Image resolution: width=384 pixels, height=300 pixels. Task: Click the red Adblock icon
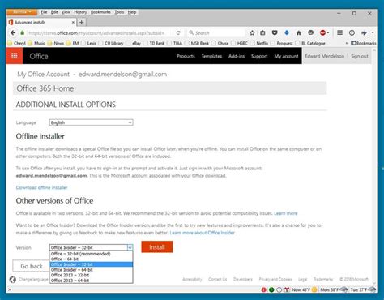322,33
